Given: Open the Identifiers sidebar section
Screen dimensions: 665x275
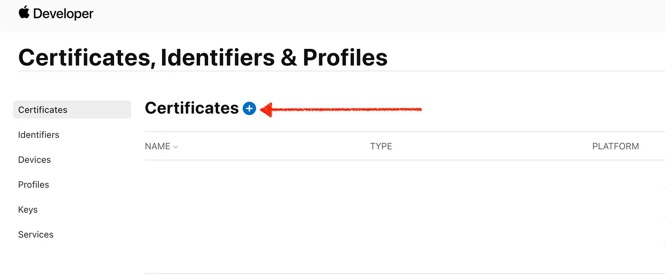Looking at the screenshot, I should [38, 135].
